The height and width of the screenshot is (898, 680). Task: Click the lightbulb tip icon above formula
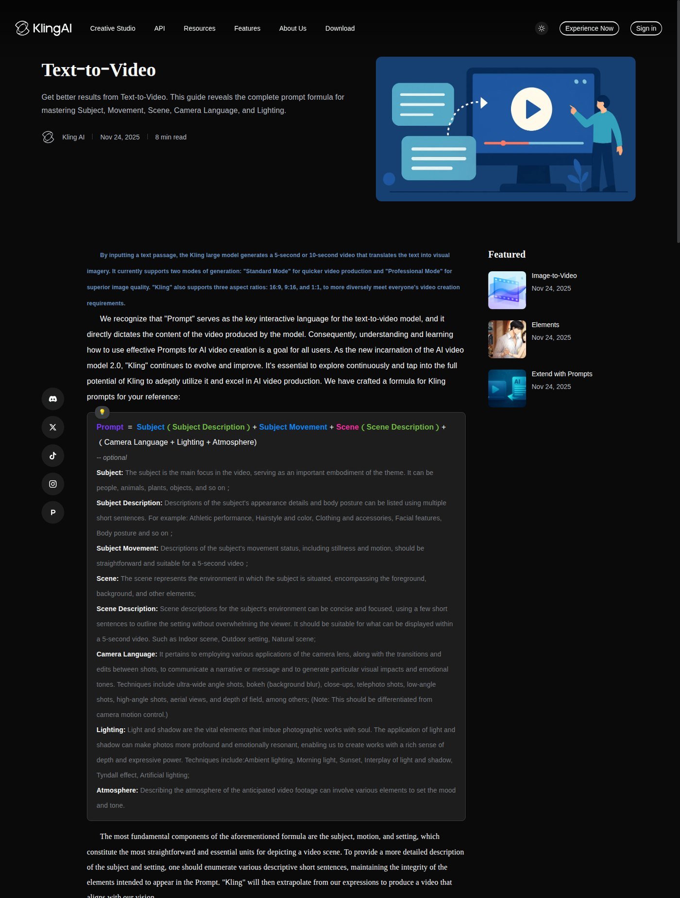click(x=102, y=412)
